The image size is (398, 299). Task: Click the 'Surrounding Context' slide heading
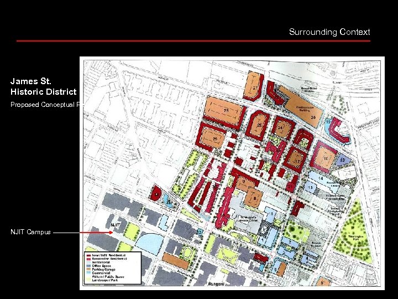(x=329, y=32)
